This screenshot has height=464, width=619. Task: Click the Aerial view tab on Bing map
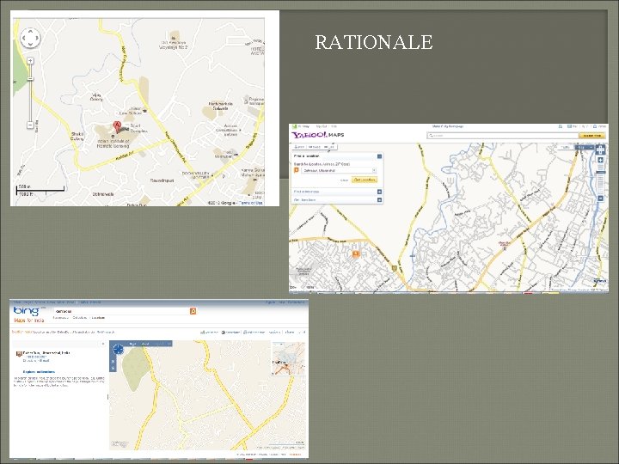tap(145, 344)
